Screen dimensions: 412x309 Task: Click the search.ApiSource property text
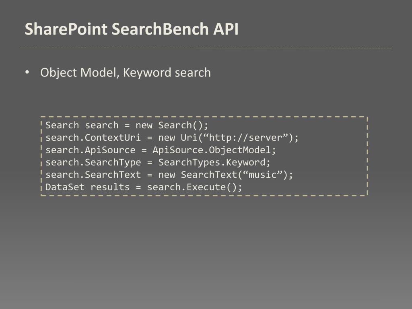tap(90, 150)
